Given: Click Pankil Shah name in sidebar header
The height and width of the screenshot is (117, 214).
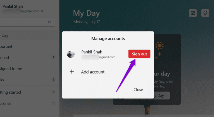Looking at the screenshot, I should (13, 6).
